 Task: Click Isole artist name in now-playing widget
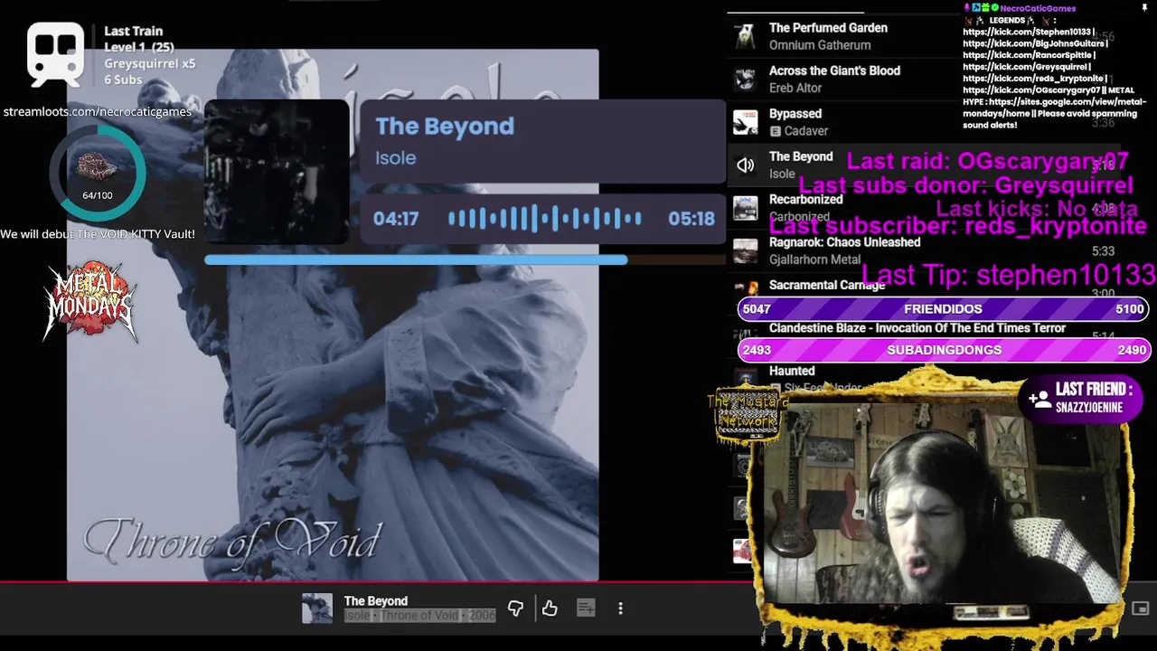pyautogui.click(x=396, y=158)
